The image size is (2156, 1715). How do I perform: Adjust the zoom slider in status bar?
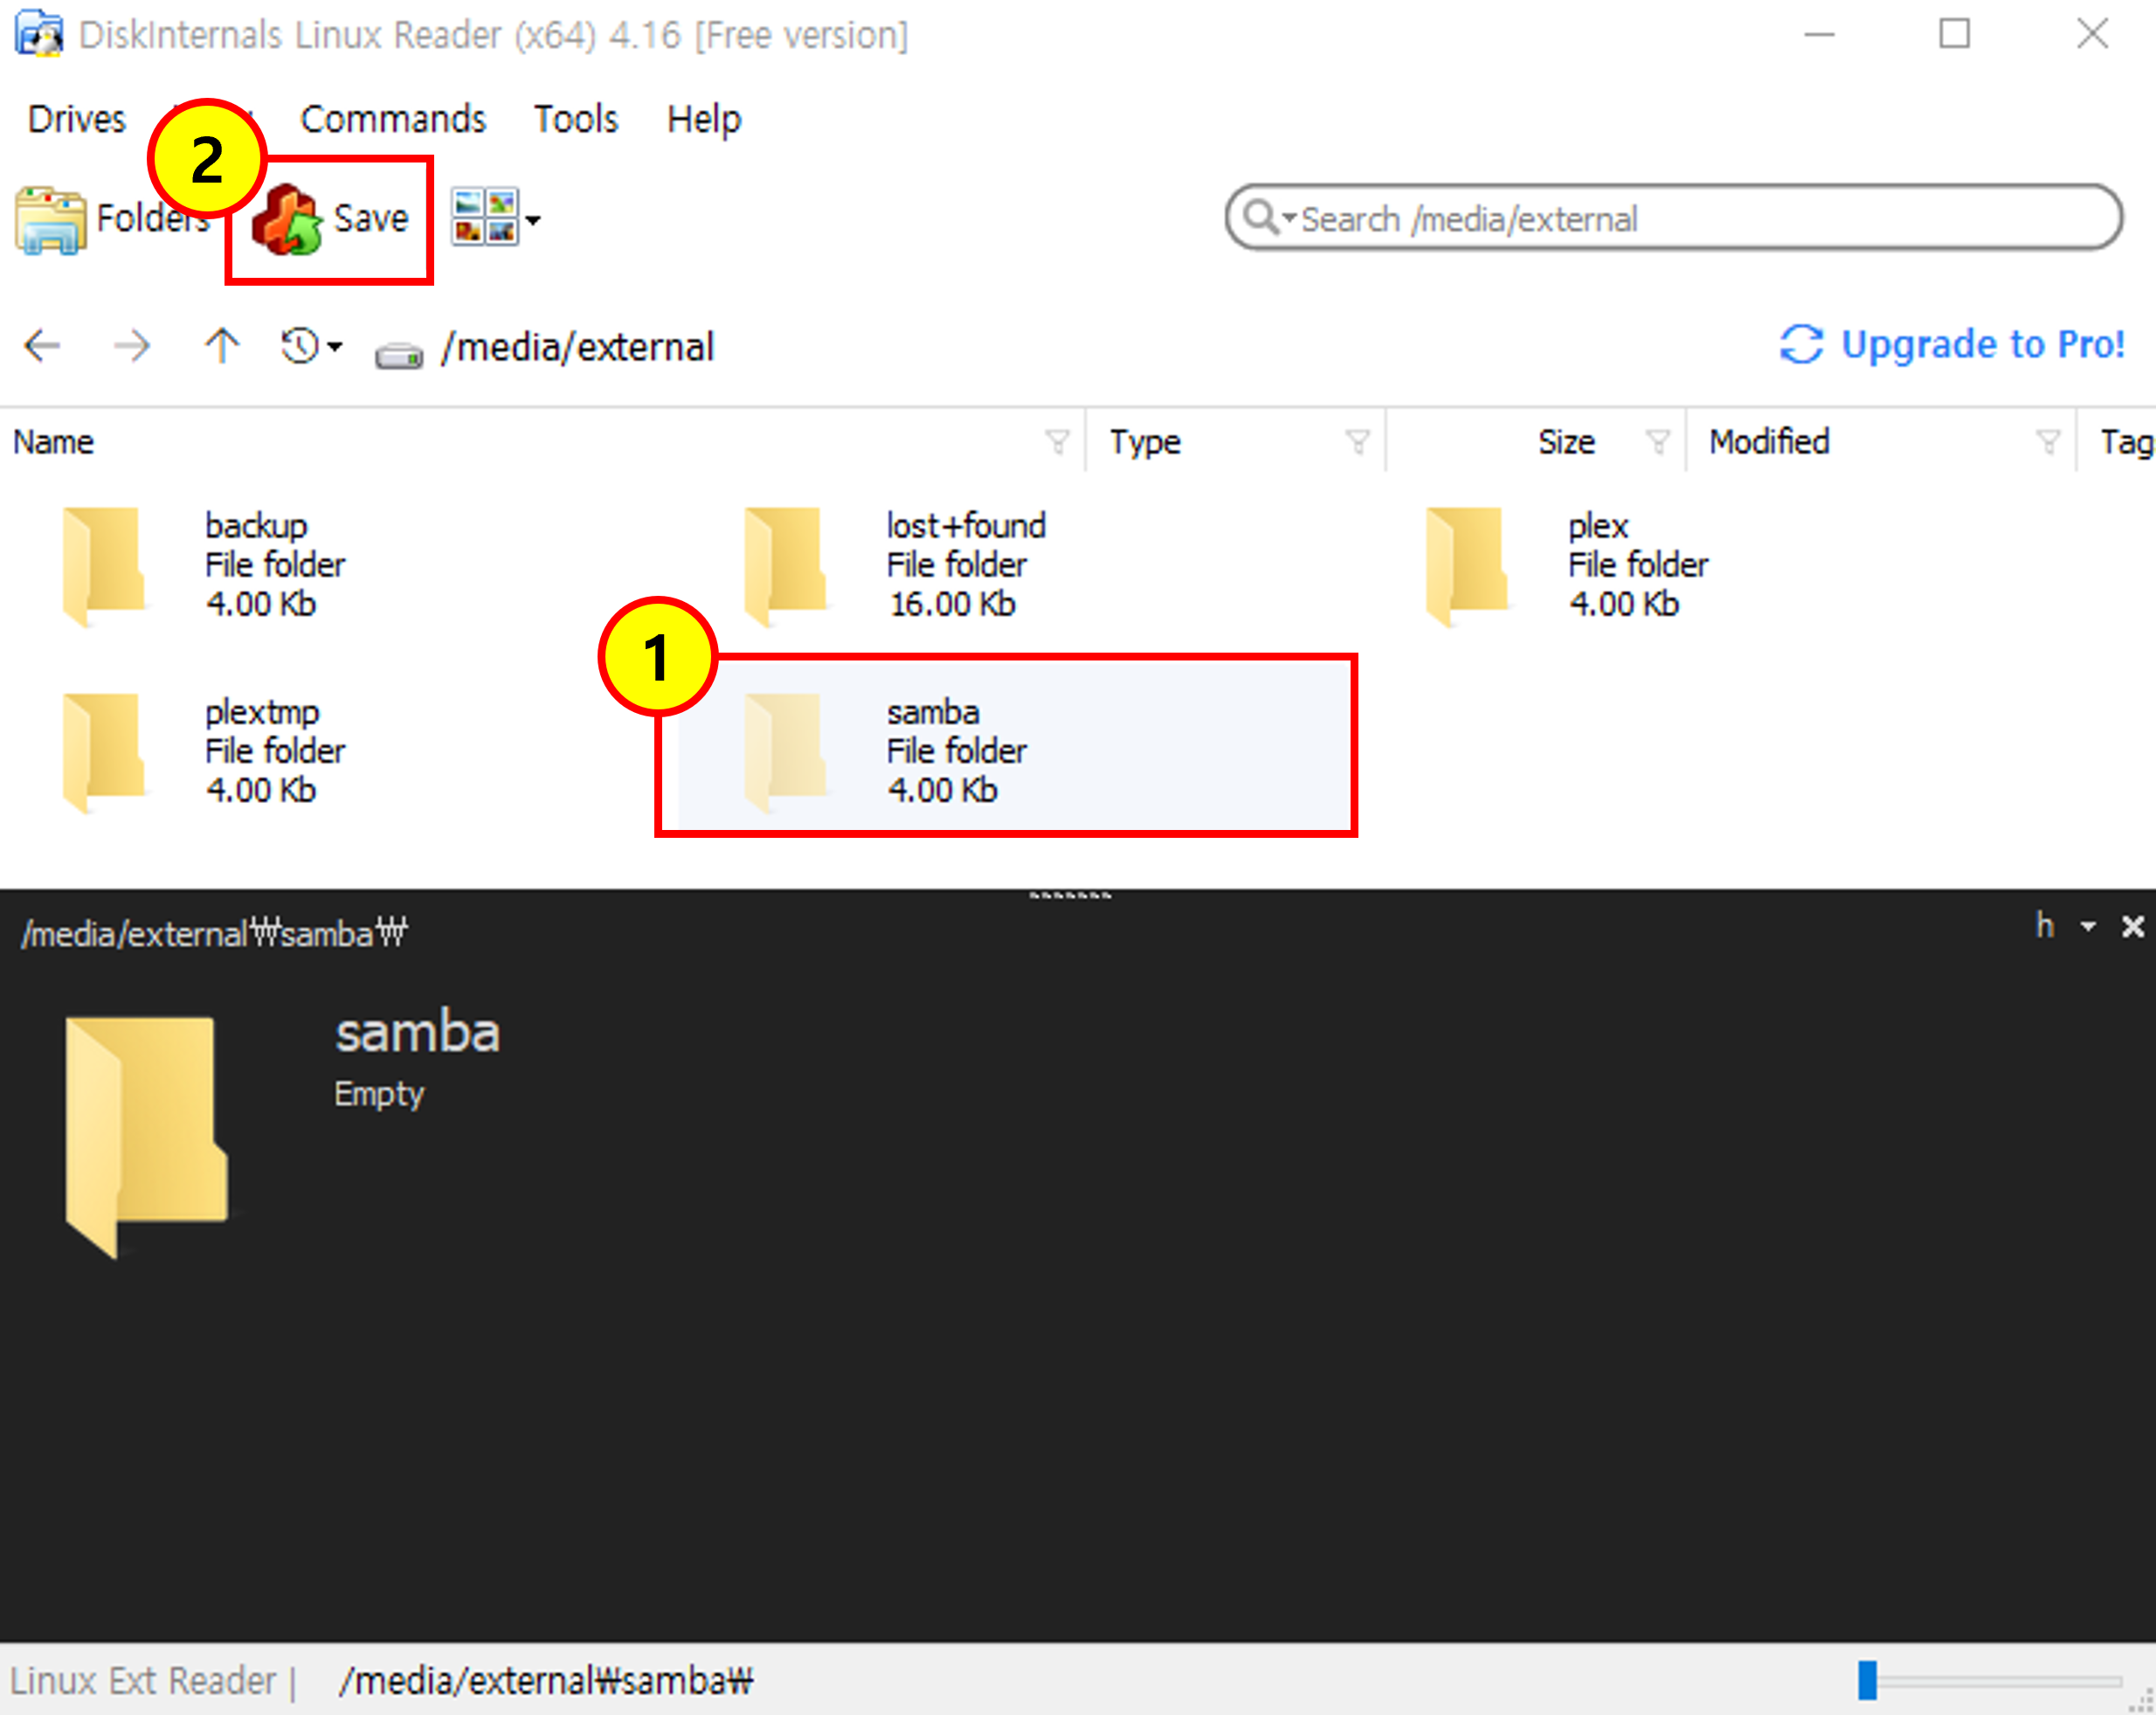[x=1868, y=1680]
